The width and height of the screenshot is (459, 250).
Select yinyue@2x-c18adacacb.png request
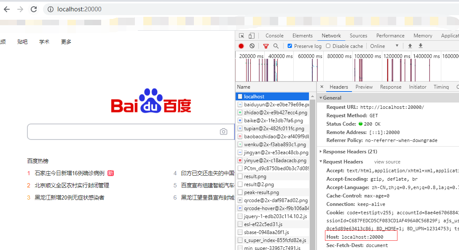272,161
